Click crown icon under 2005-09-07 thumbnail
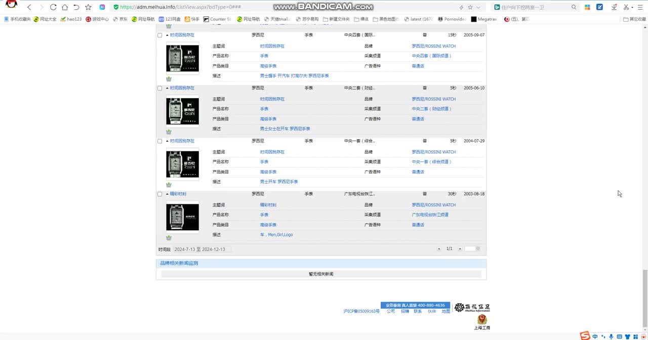 click(169, 79)
